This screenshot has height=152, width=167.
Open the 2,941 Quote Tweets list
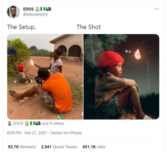pos(59,147)
